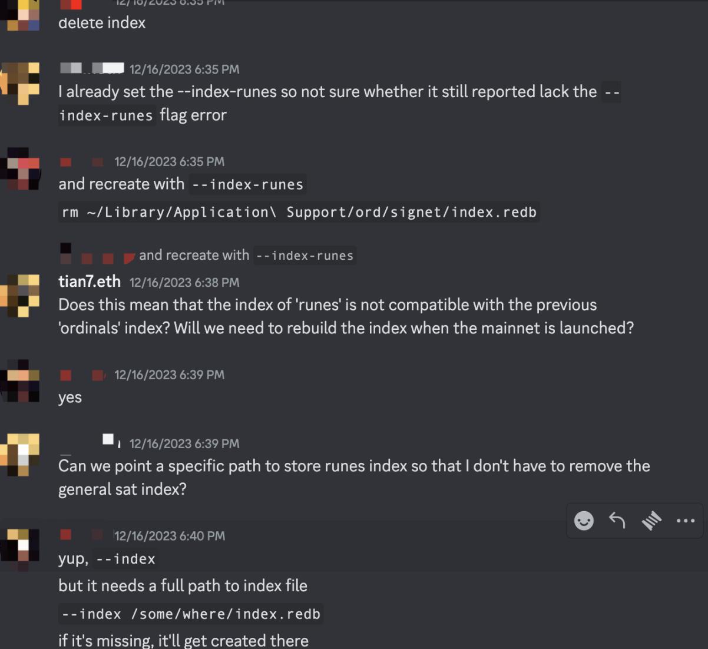Click the 6:40 PM message timestamp
The width and height of the screenshot is (708, 649).
point(170,536)
